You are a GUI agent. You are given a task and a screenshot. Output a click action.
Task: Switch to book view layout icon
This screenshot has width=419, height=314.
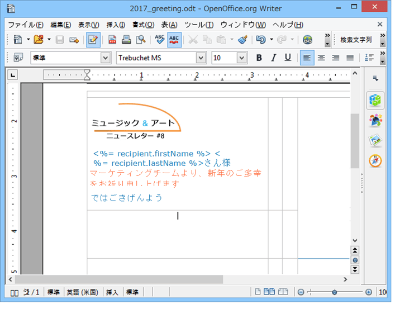coord(283,292)
